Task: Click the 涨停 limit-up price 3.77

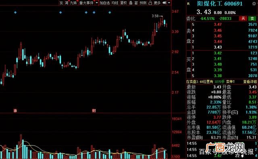Action: tap(217, 117)
